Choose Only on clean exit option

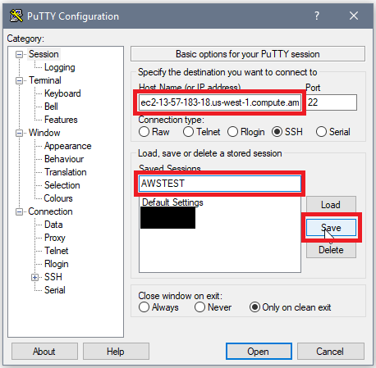click(290, 307)
